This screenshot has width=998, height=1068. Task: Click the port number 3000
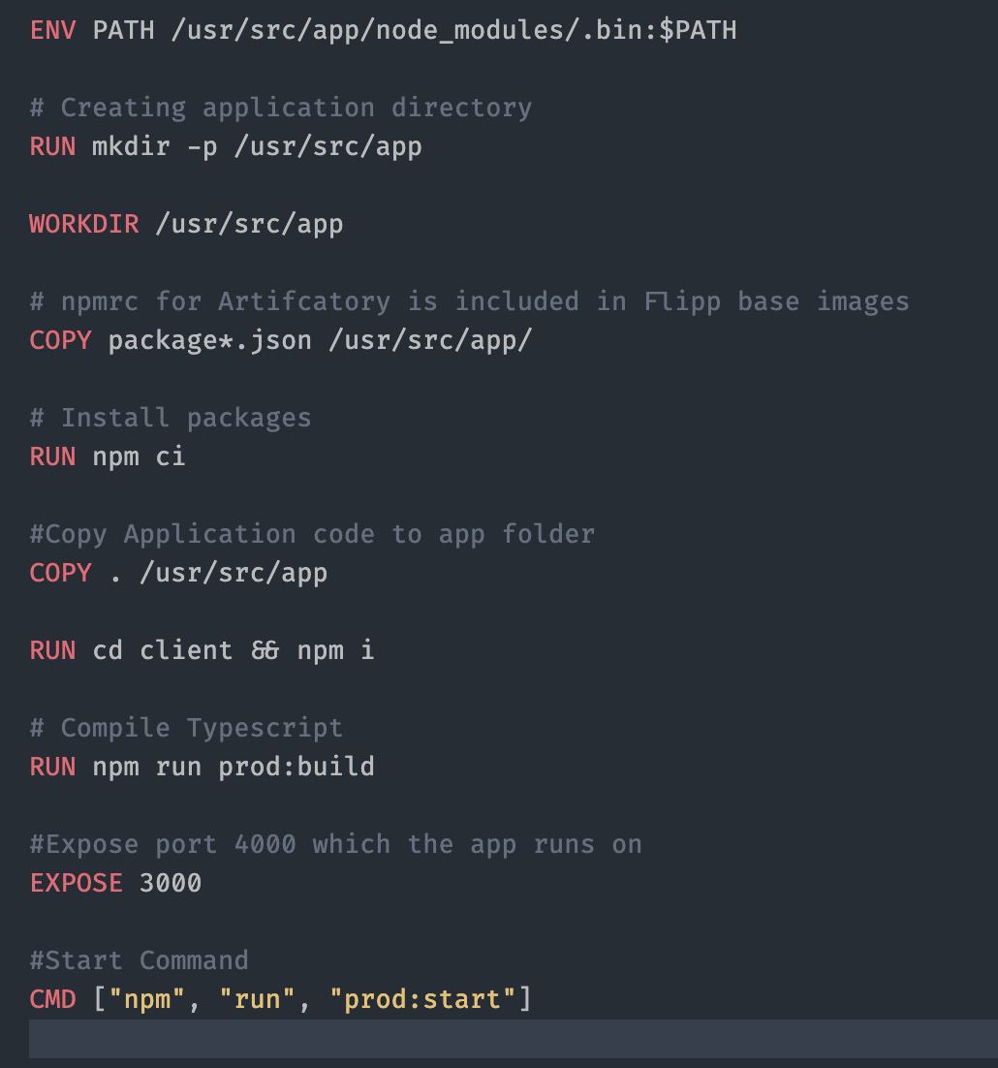(x=171, y=883)
